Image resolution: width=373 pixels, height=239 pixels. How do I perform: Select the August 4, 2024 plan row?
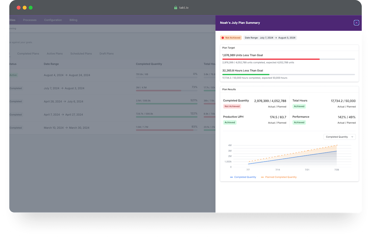tap(112, 75)
